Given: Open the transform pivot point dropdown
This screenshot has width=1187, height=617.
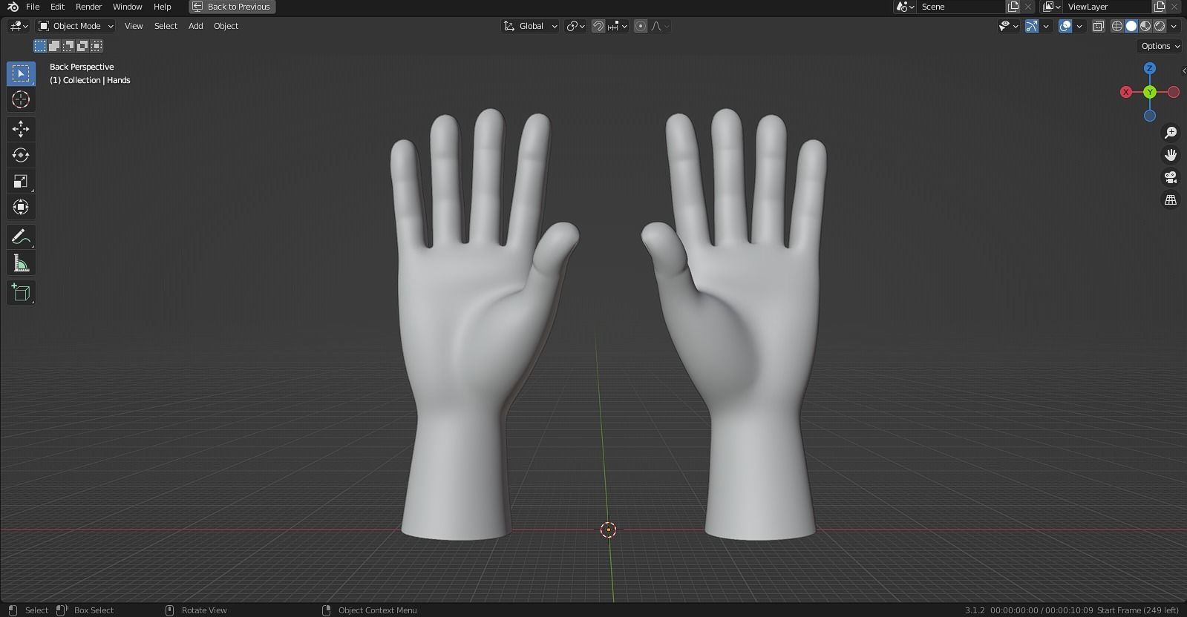Looking at the screenshot, I should [x=576, y=26].
